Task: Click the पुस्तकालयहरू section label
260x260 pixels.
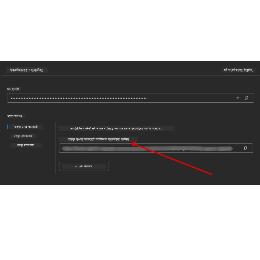Action: tap(15, 116)
